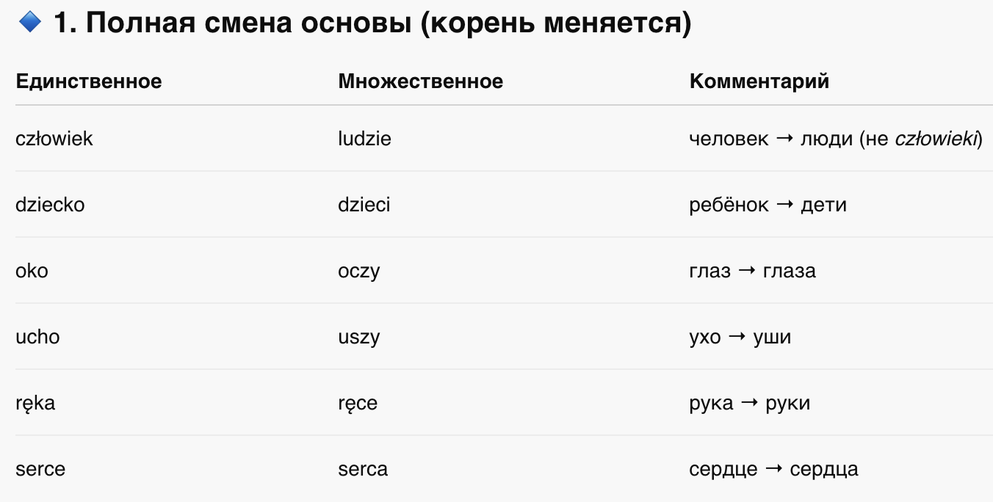Click the italic word 'człowieki' in the comment
993x502 pixels.
point(938,138)
